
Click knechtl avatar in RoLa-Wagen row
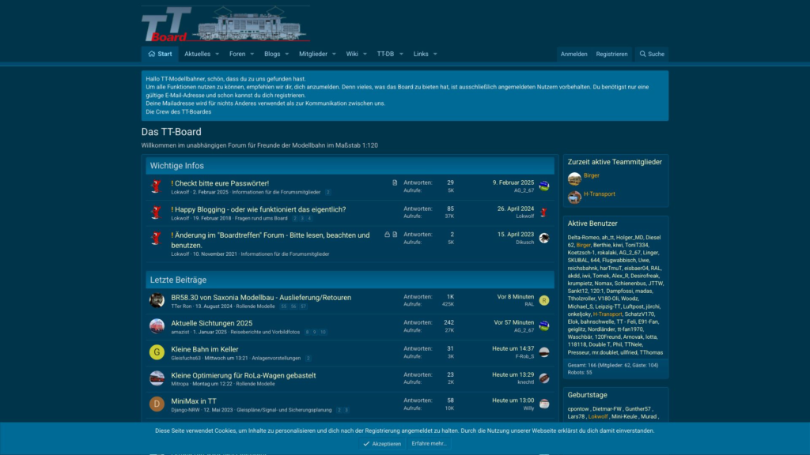point(544,378)
